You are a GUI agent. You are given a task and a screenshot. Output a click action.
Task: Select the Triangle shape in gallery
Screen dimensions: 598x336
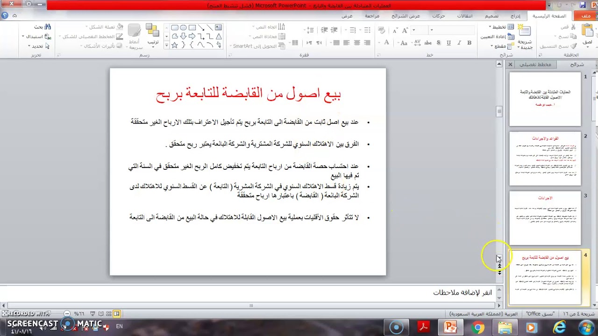[219, 36]
